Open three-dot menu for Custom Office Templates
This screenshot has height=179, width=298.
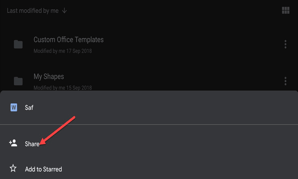285,44
